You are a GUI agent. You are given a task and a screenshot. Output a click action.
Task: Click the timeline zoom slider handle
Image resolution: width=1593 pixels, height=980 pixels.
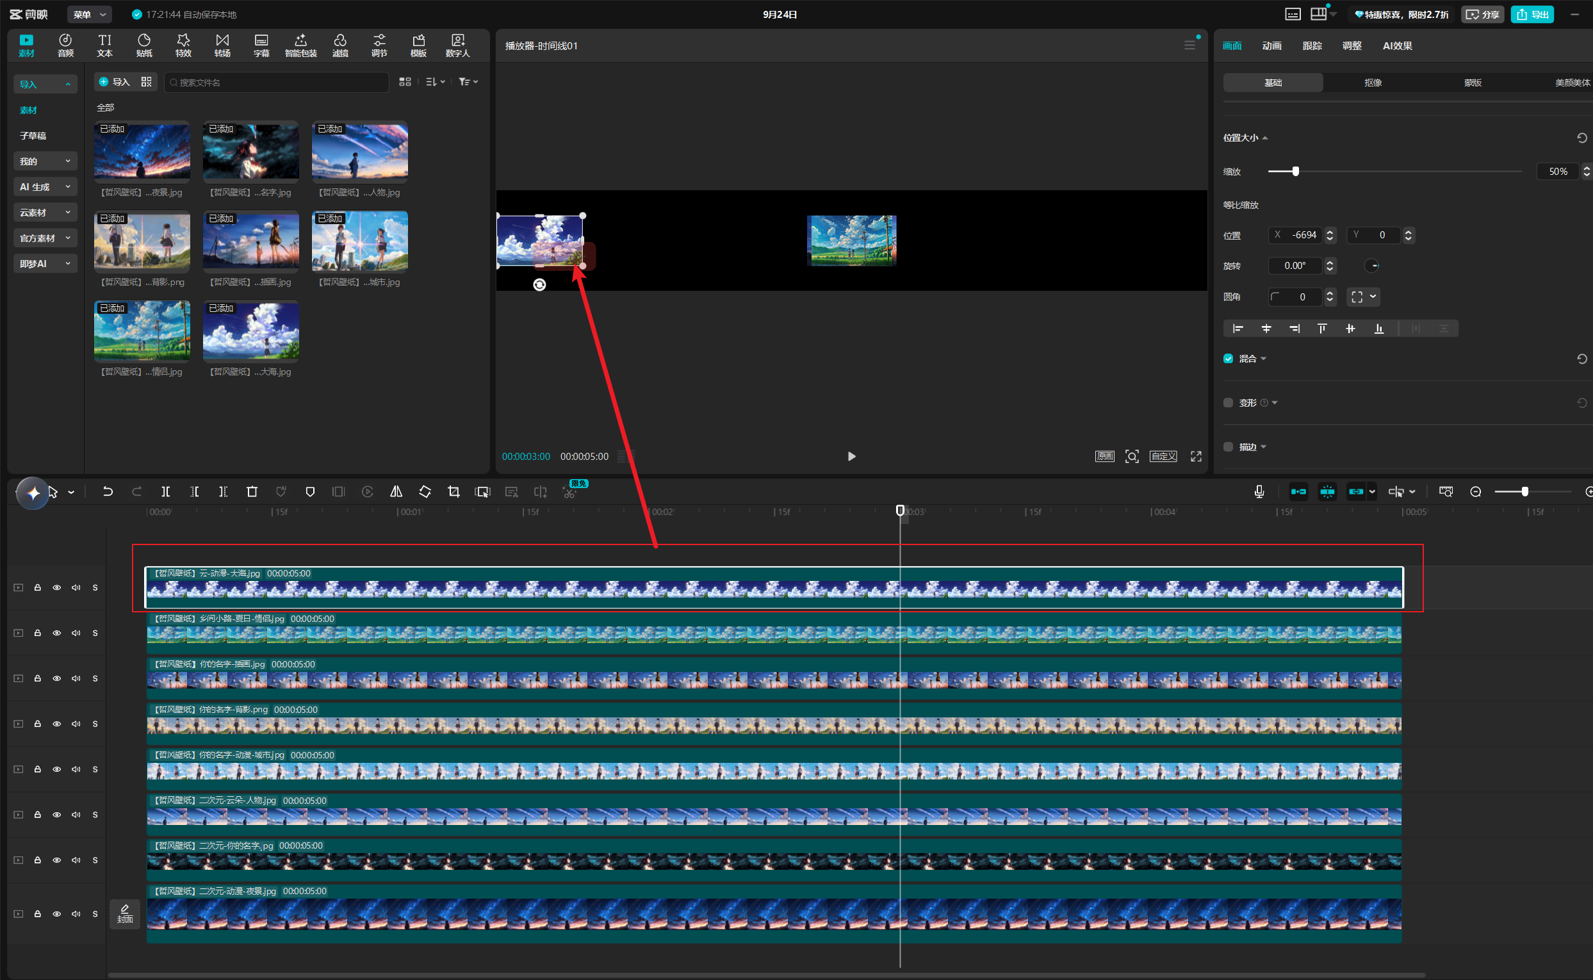pyautogui.click(x=1525, y=492)
